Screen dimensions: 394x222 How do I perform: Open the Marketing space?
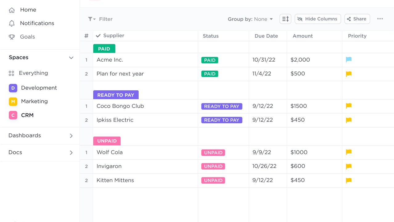click(34, 101)
